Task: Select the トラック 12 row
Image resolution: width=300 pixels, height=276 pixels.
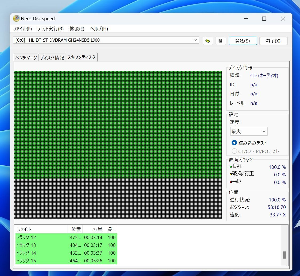Action: [x=66, y=237]
